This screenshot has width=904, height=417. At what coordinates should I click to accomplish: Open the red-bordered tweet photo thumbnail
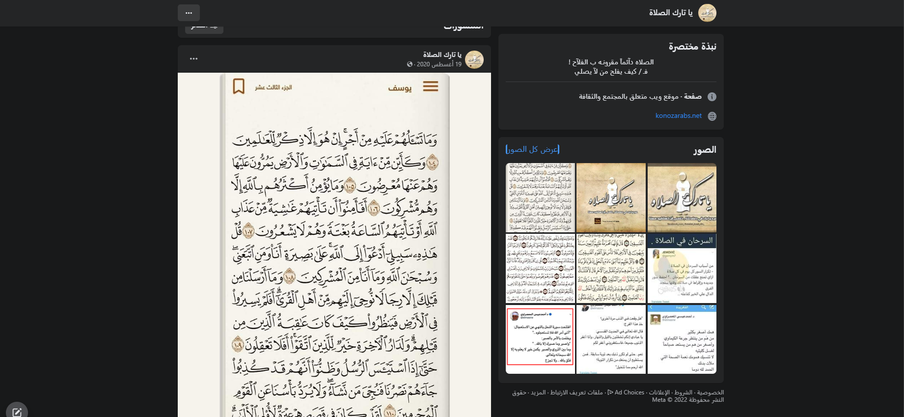click(540, 339)
